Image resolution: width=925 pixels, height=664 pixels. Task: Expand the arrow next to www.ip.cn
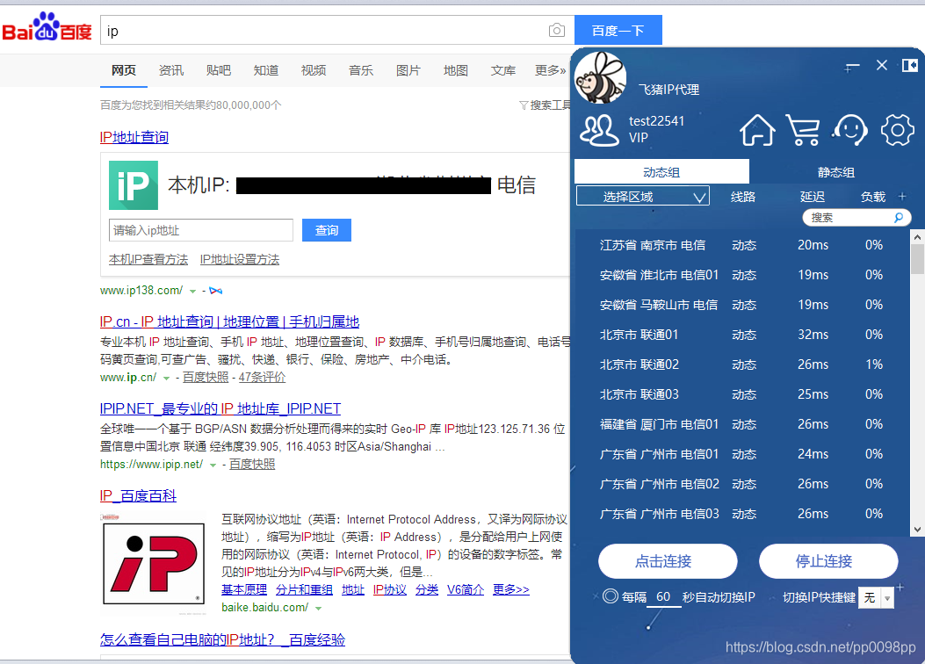coord(166,378)
